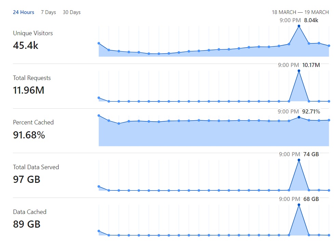Click the lowest dip point in Percent Cached chart
335x242 pixels.
click(x=119, y=123)
